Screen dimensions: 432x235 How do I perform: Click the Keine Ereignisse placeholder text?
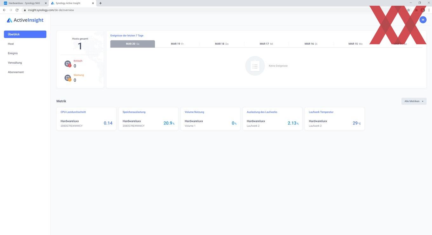tap(278, 66)
